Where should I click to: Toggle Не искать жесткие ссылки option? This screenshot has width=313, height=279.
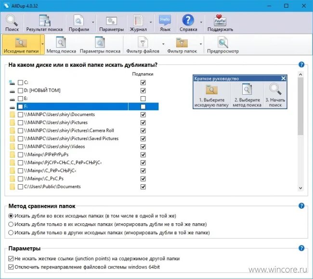[11, 259]
